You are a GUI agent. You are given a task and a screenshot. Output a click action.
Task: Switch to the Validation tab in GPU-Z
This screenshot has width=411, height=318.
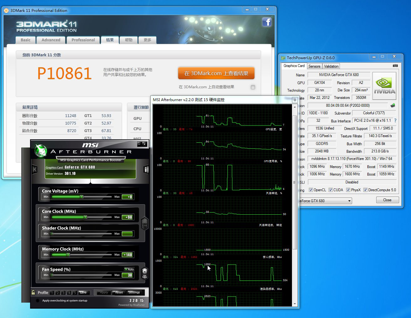(331, 66)
